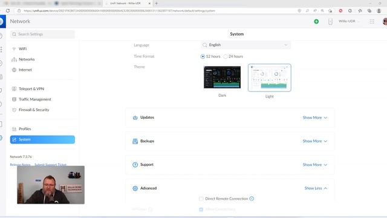This screenshot has width=387, height=218.
Task: Click the Advanced gear icon
Action: [x=135, y=188]
